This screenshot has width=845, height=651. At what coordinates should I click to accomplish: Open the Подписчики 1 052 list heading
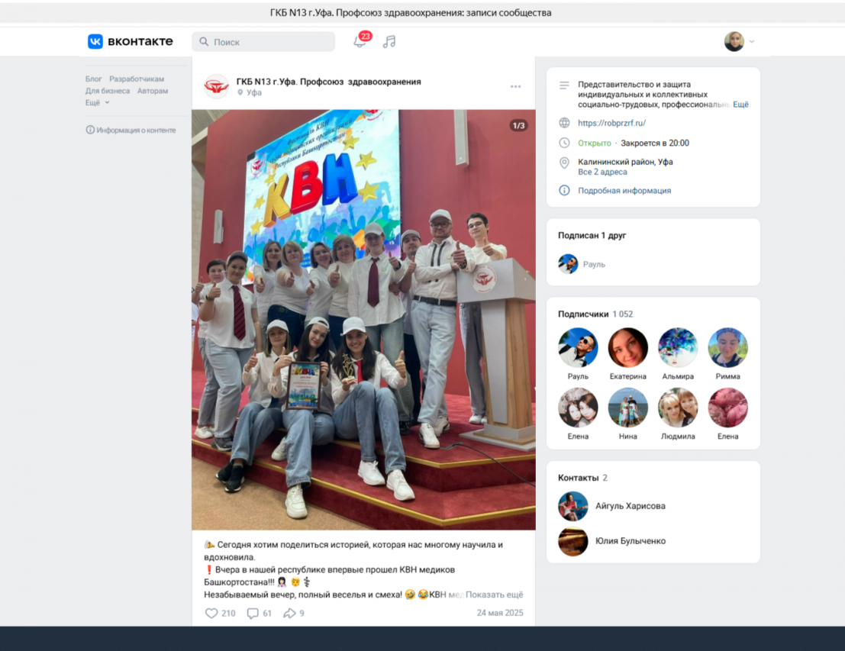click(x=595, y=314)
